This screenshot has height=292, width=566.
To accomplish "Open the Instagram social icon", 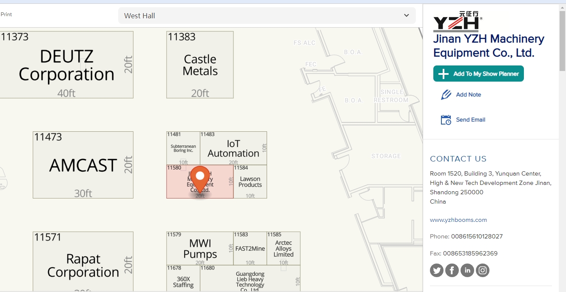I will click(483, 270).
